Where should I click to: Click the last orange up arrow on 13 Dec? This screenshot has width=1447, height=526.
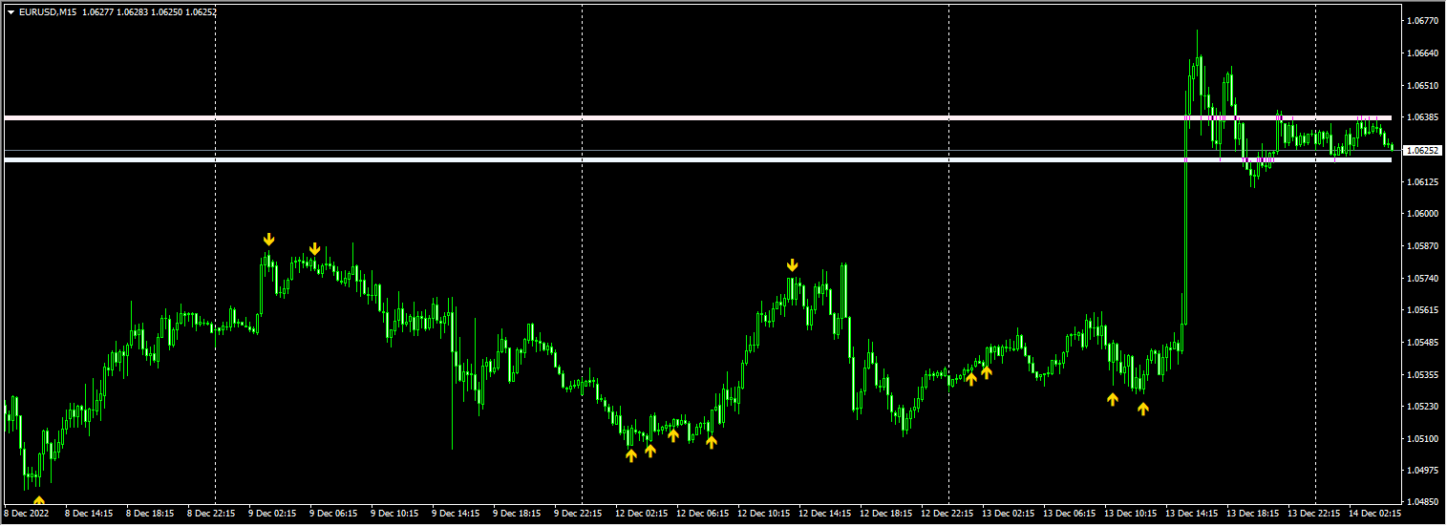(x=1143, y=409)
